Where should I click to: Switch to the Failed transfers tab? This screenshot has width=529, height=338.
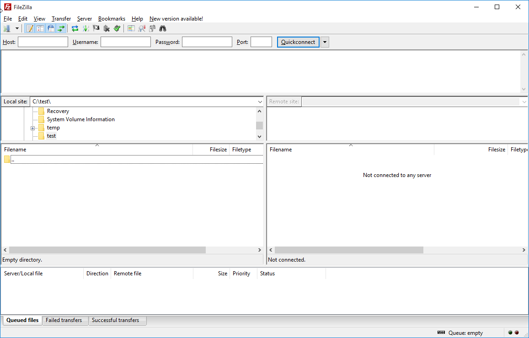[x=64, y=320]
